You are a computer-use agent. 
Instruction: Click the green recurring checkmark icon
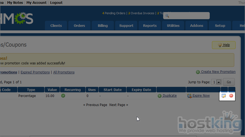click(63, 96)
